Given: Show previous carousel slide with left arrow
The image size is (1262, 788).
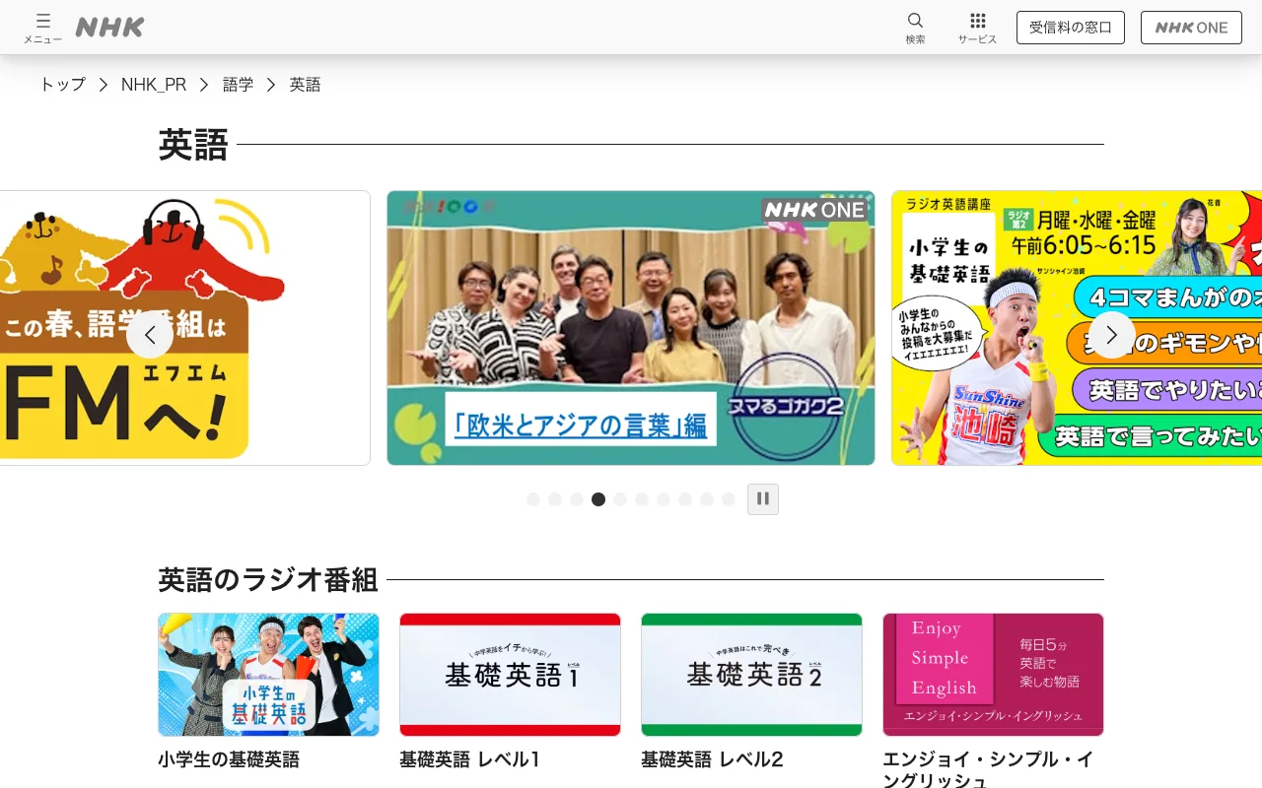Looking at the screenshot, I should pyautogui.click(x=150, y=335).
